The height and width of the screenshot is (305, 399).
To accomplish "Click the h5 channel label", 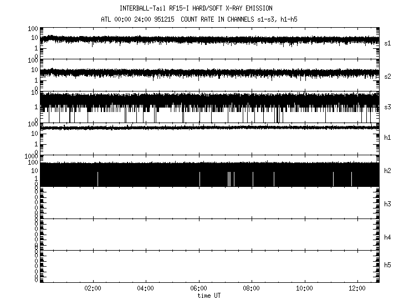I will tap(388, 266).
